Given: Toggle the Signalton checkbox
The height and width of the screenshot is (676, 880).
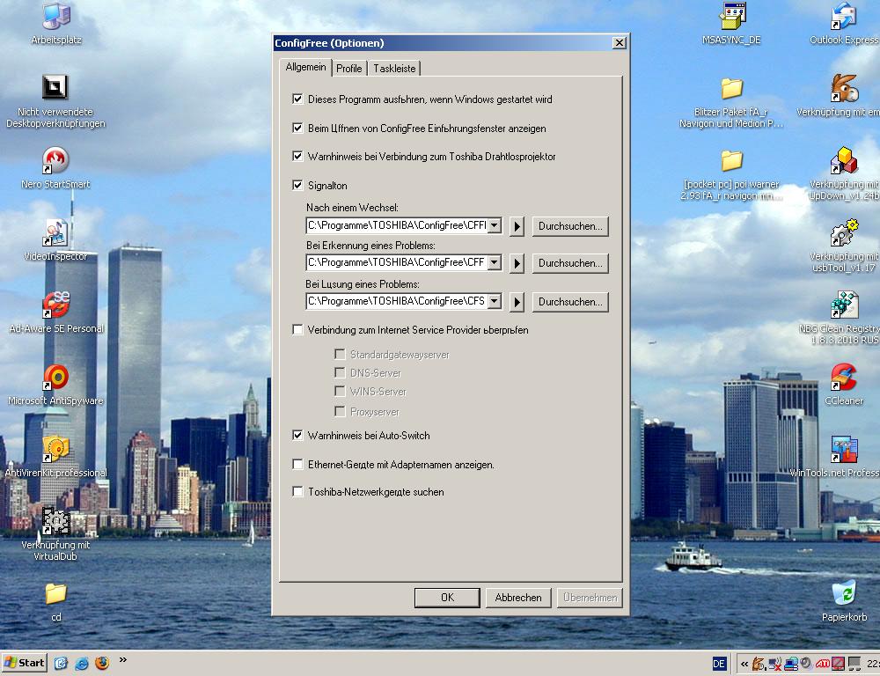Looking at the screenshot, I should (x=298, y=185).
